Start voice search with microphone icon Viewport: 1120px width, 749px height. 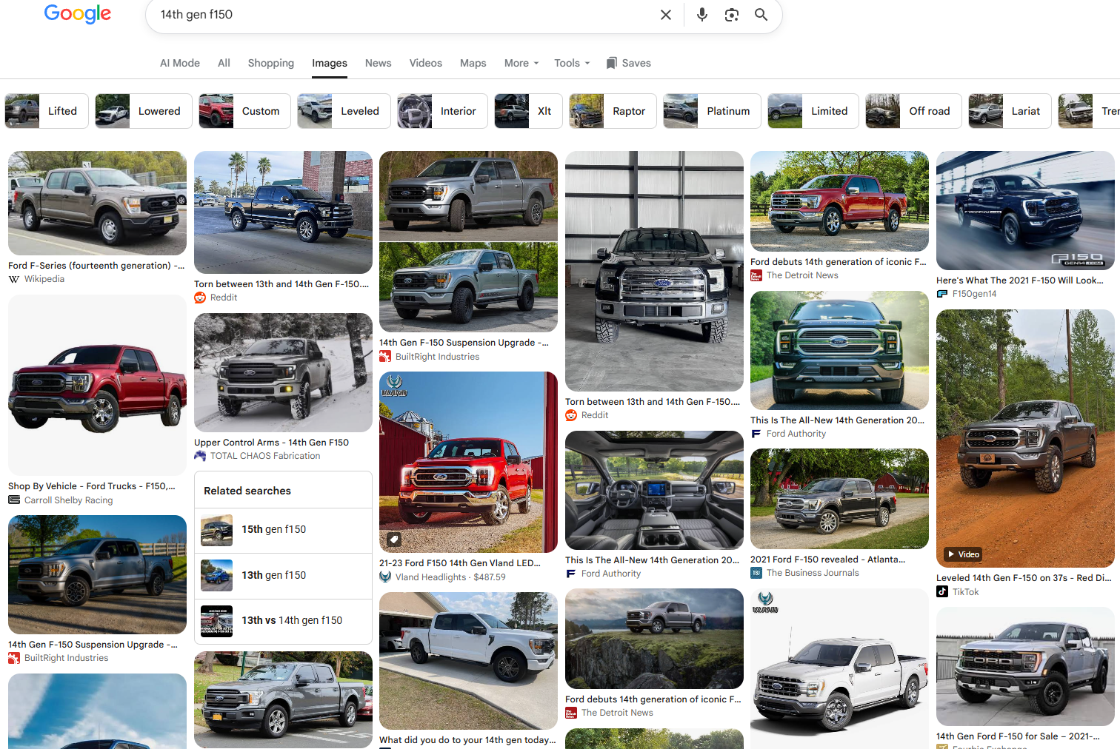pyautogui.click(x=702, y=15)
